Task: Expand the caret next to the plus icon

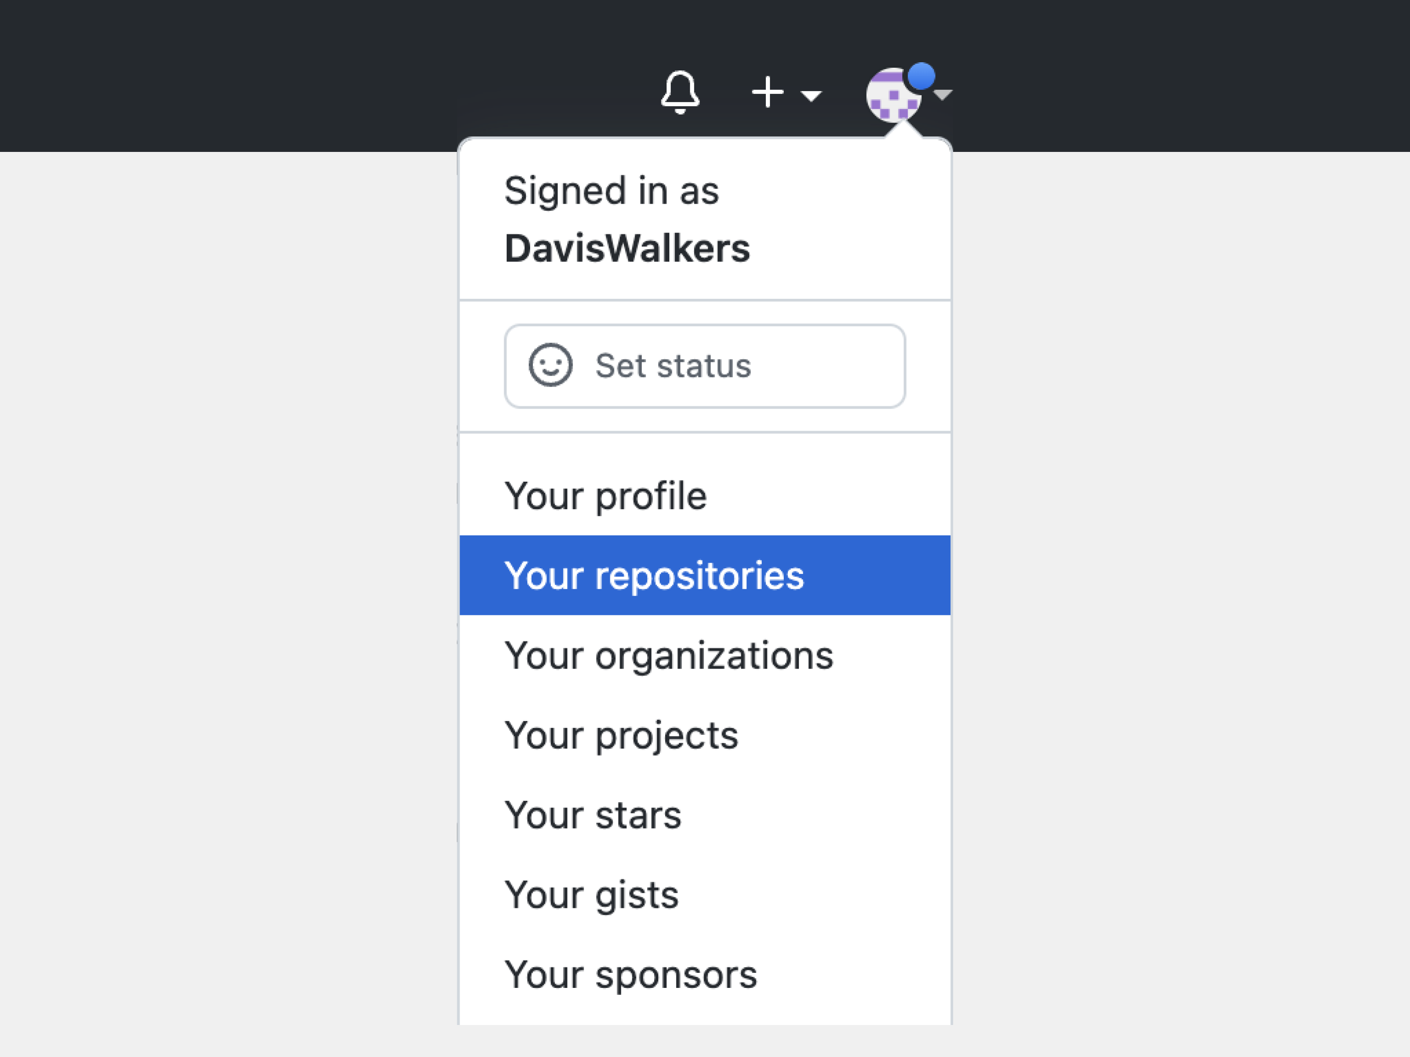Action: pos(811,96)
